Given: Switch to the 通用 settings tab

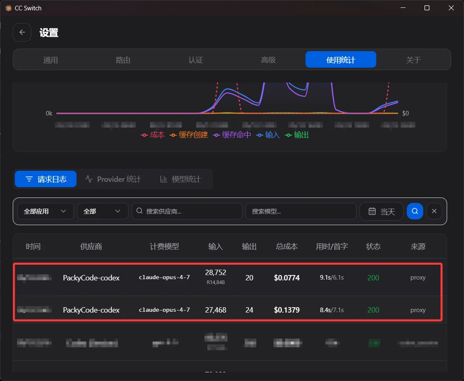Looking at the screenshot, I should click(x=50, y=60).
